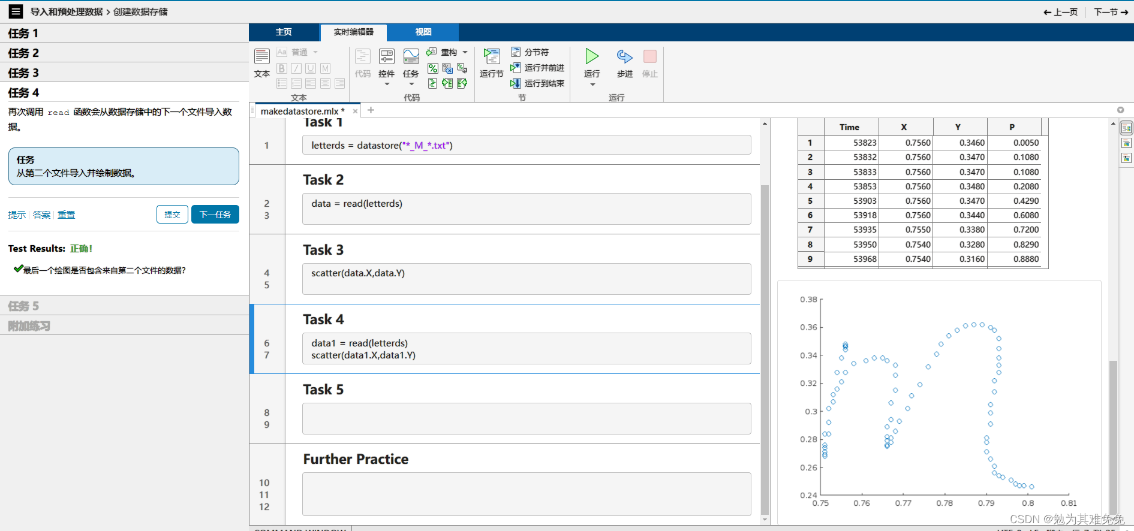The width and height of the screenshot is (1134, 531).
Task: Click the align left icon
Action: coord(311,83)
